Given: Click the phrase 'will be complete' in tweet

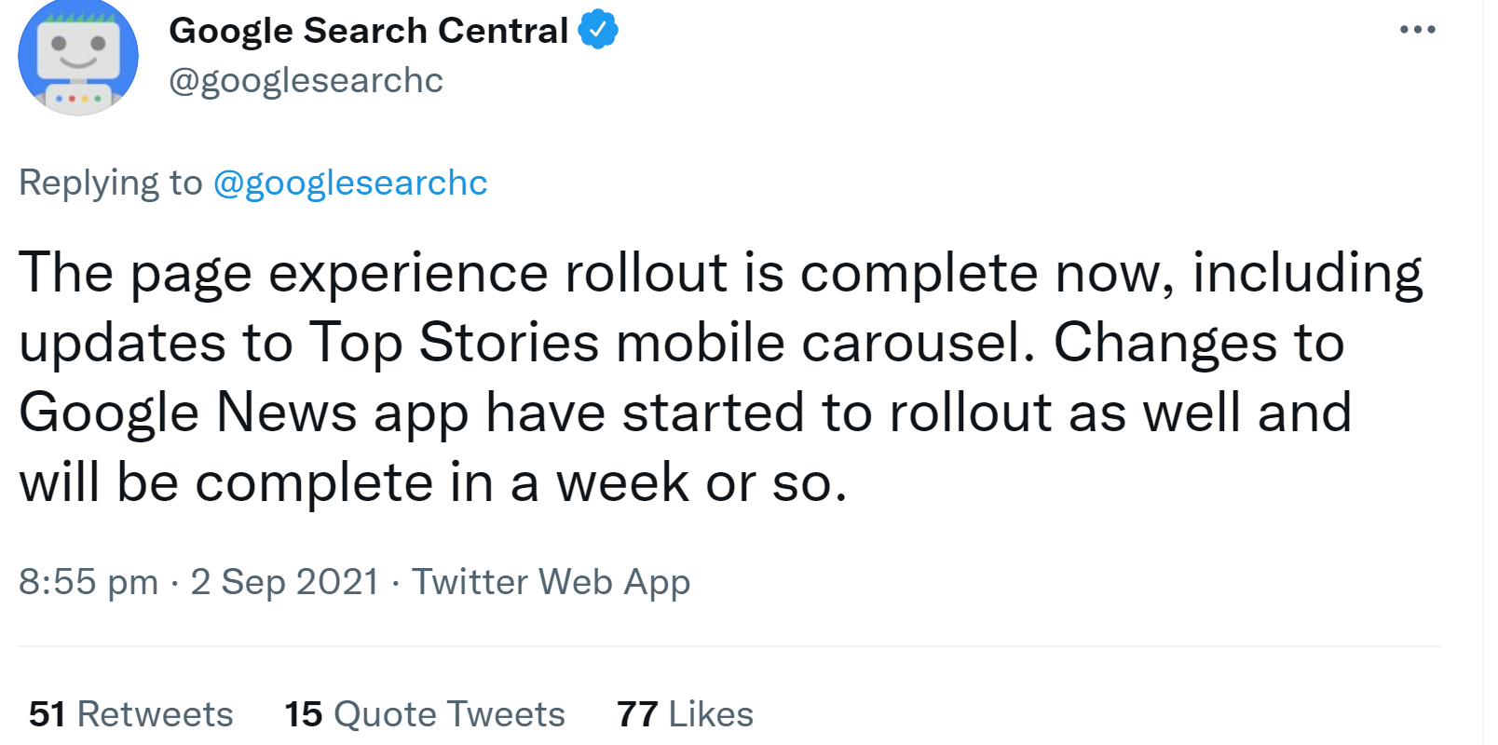Looking at the screenshot, I should (226, 483).
